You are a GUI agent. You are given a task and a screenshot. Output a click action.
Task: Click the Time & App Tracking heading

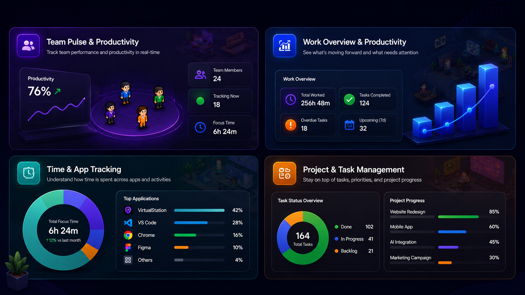tap(84, 169)
